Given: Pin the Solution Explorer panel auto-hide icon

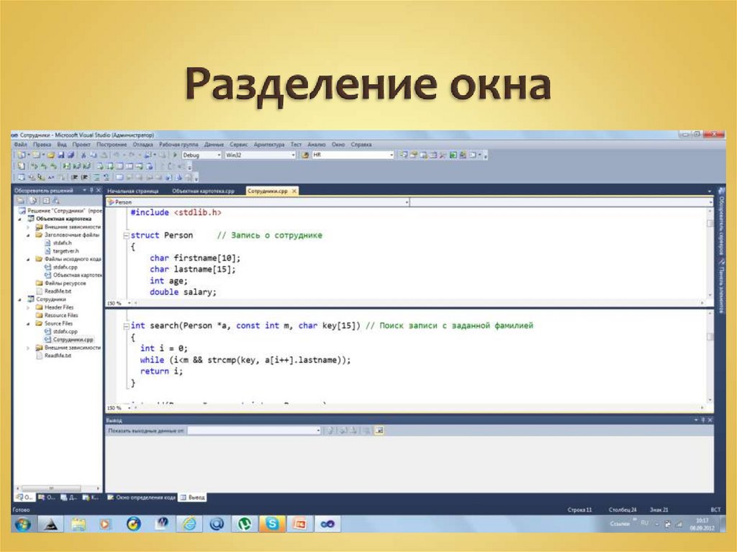Looking at the screenshot, I should pos(91,191).
